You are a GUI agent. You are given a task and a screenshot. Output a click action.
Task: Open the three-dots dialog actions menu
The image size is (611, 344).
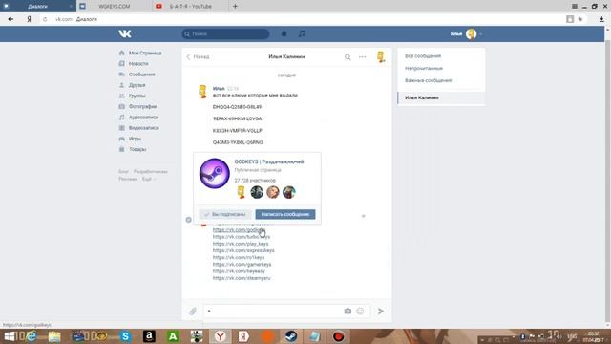pos(363,57)
